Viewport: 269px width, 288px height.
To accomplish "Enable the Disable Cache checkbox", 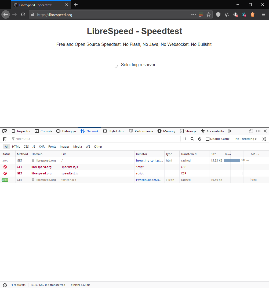I will [x=208, y=139].
